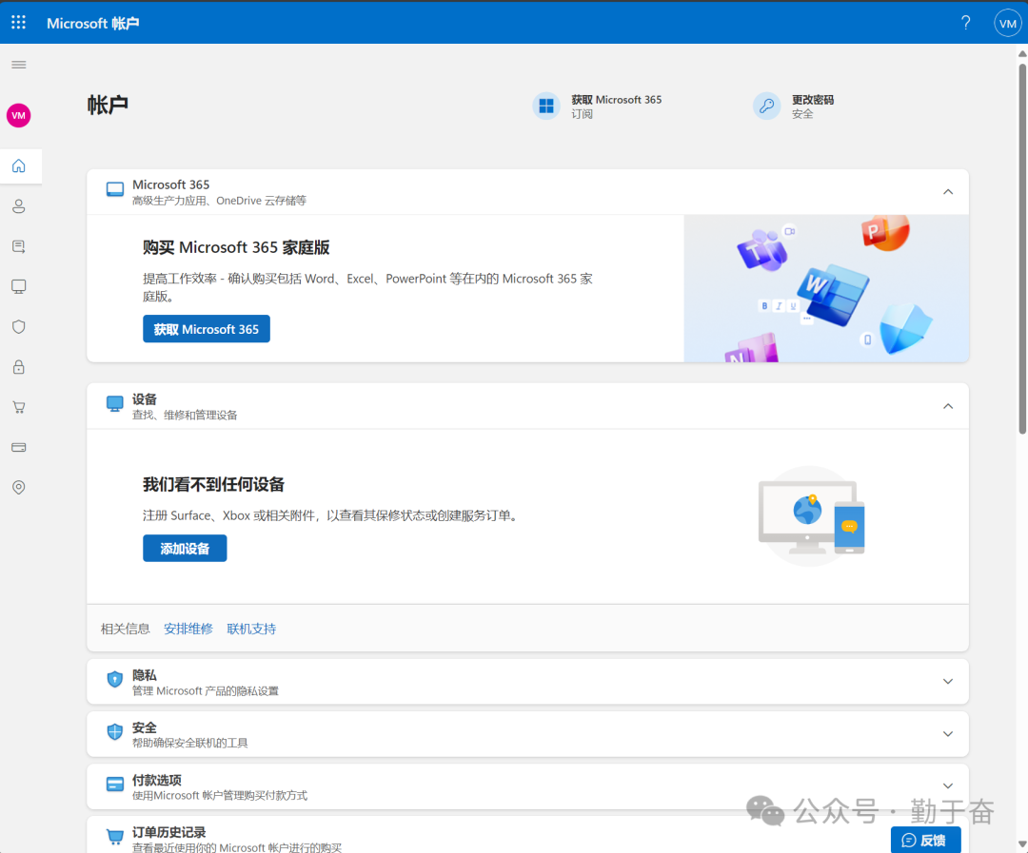The image size is (1028, 853).
Task: Open the person Your info sidebar icon
Action: tap(19, 206)
